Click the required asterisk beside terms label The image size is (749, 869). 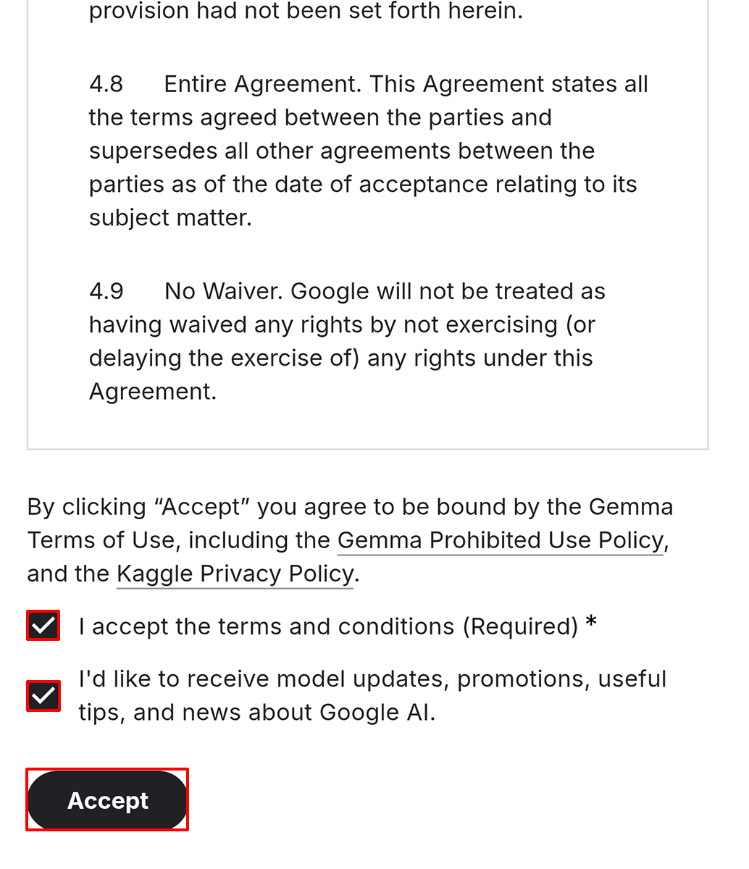pyautogui.click(x=591, y=623)
